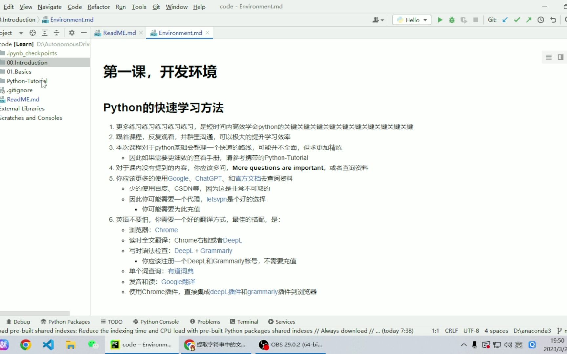Change 4 spaces indent setting
Screen dimensions: 567x354
coord(496,331)
